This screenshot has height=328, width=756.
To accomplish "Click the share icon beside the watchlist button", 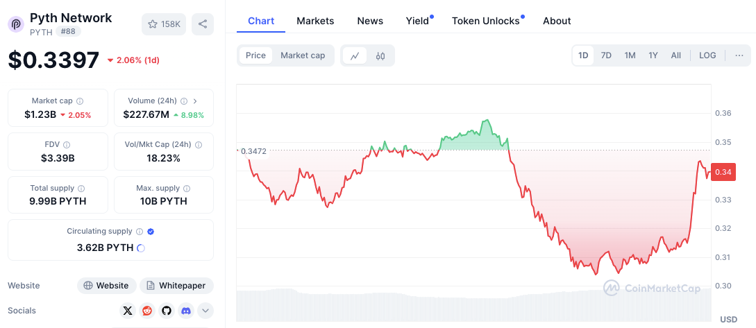I will pos(203,24).
